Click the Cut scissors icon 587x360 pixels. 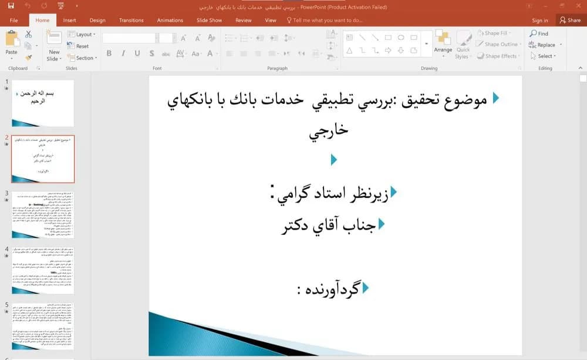28,34
